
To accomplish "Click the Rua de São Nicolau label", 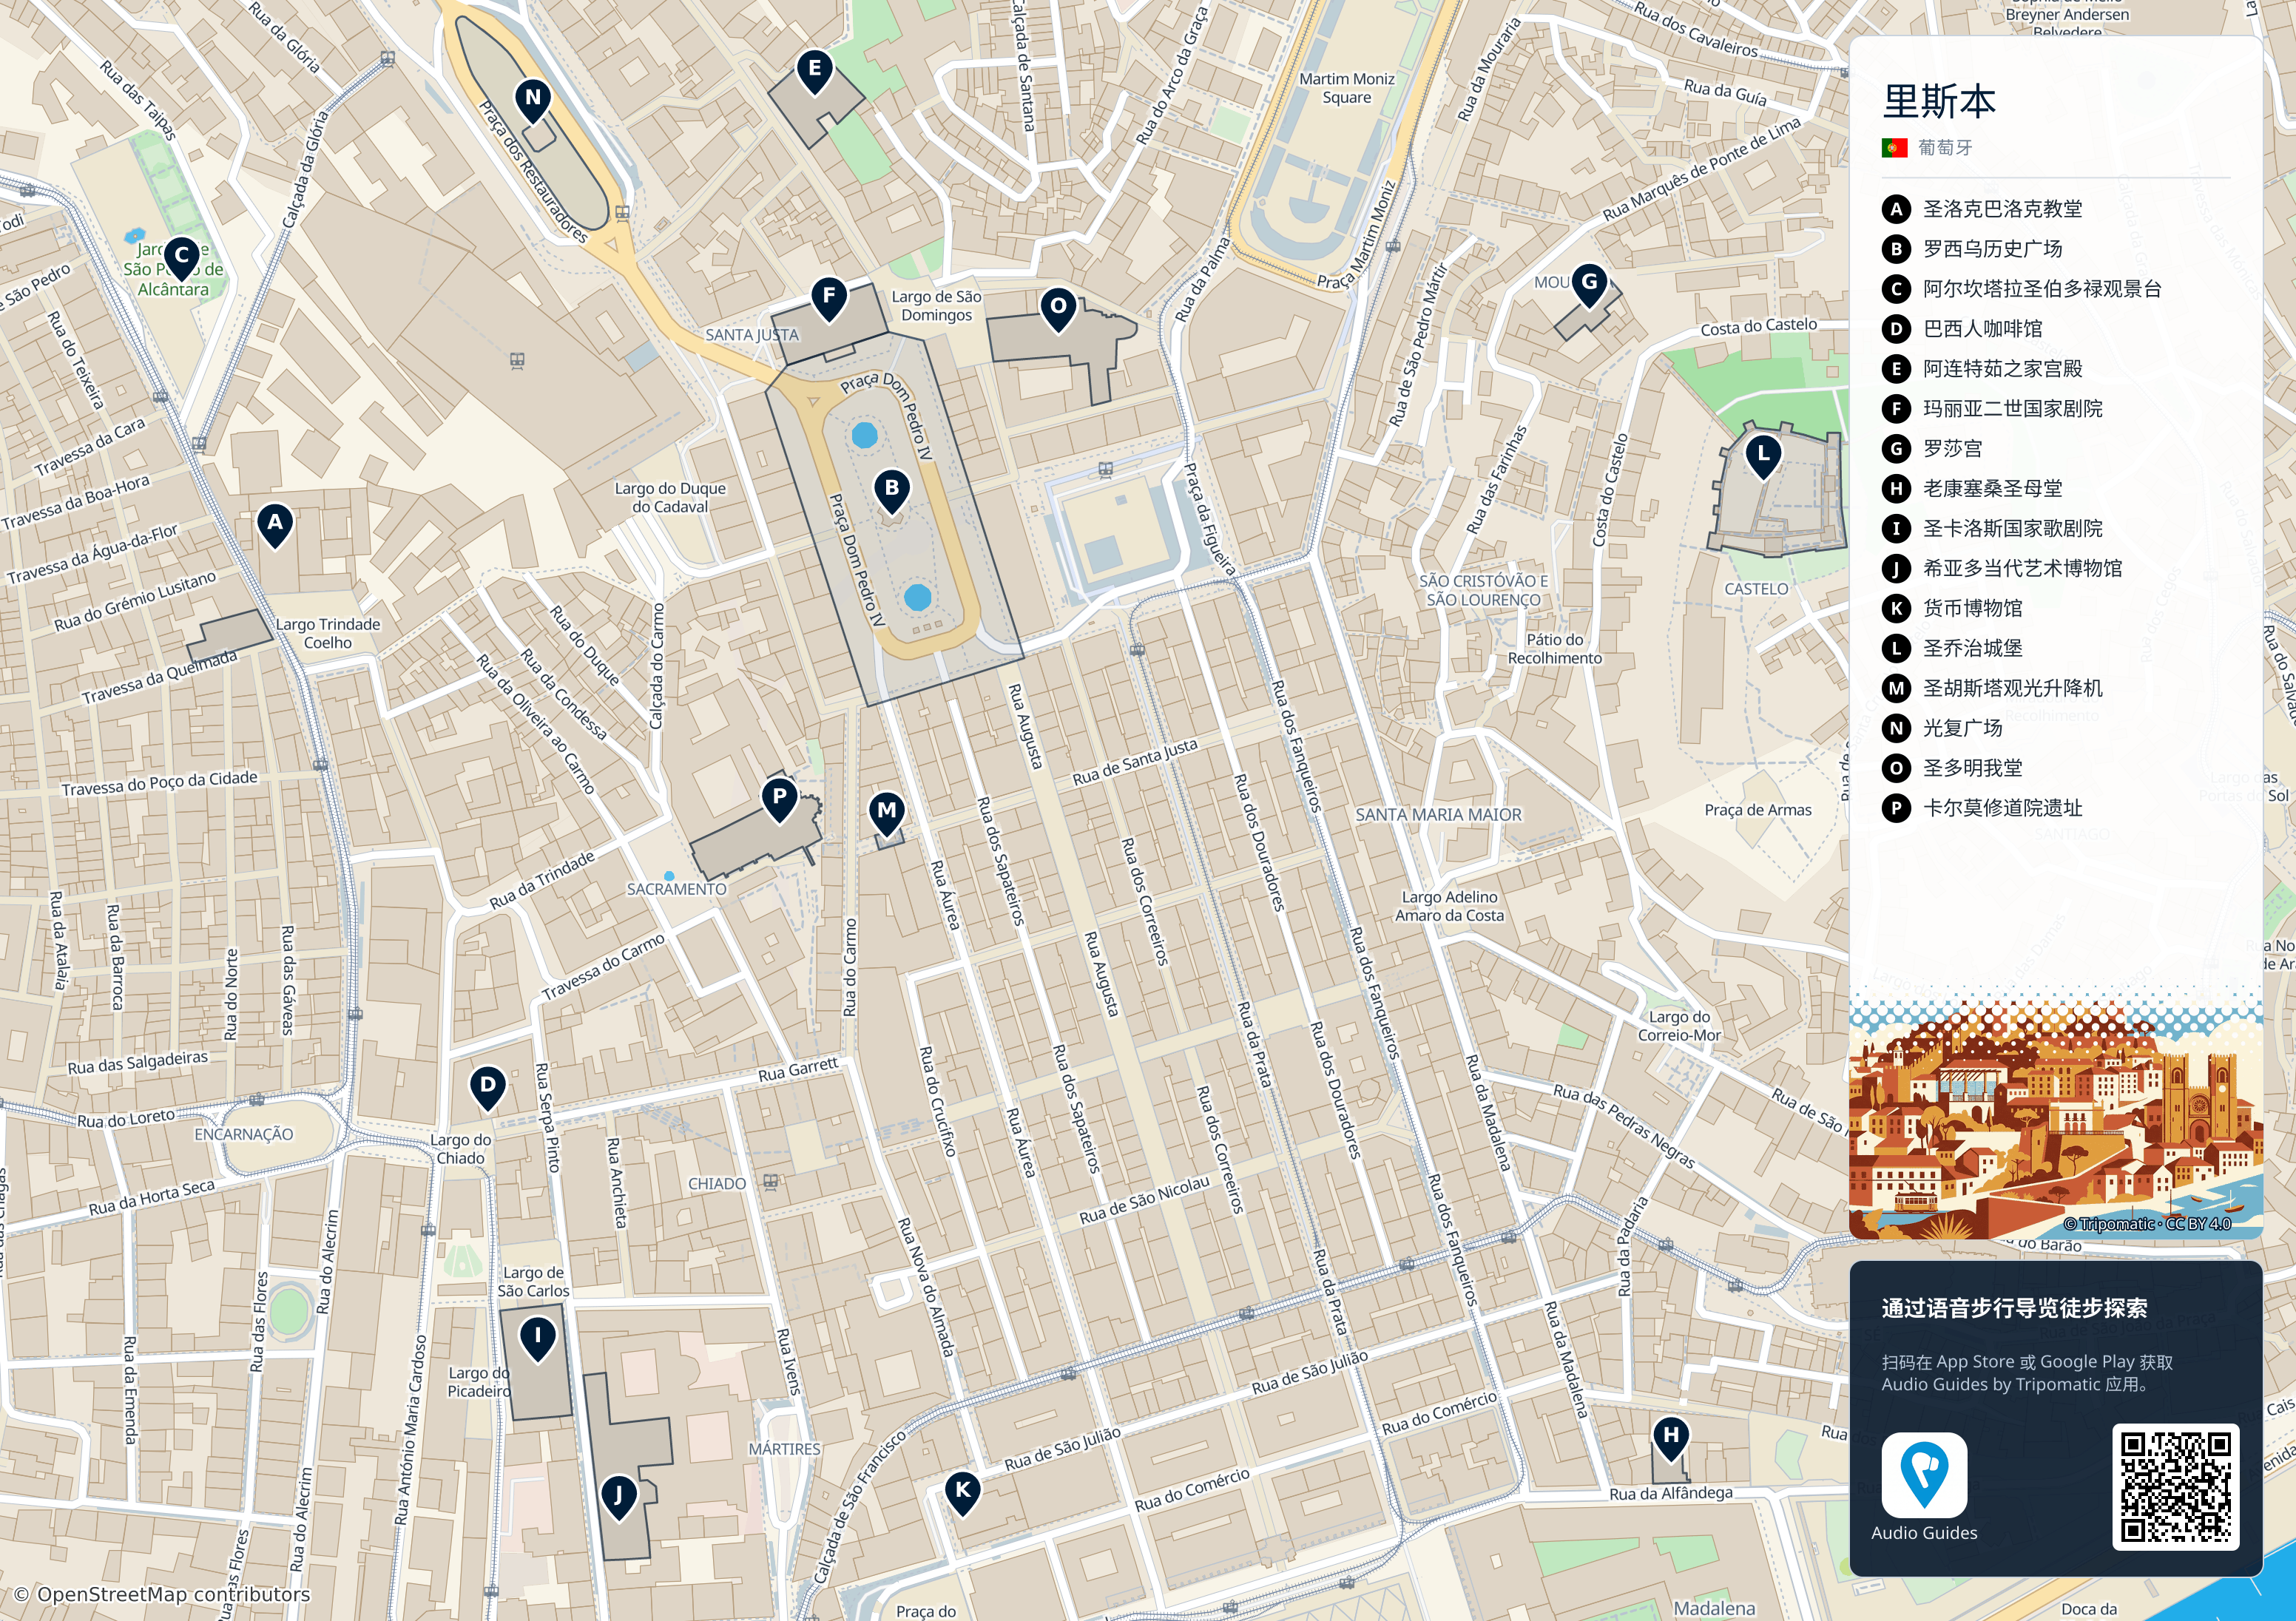I will [1145, 1200].
